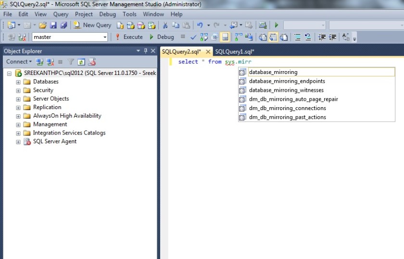Expand the Databases tree node
Screen dimensions: 404x259
pos(18,82)
